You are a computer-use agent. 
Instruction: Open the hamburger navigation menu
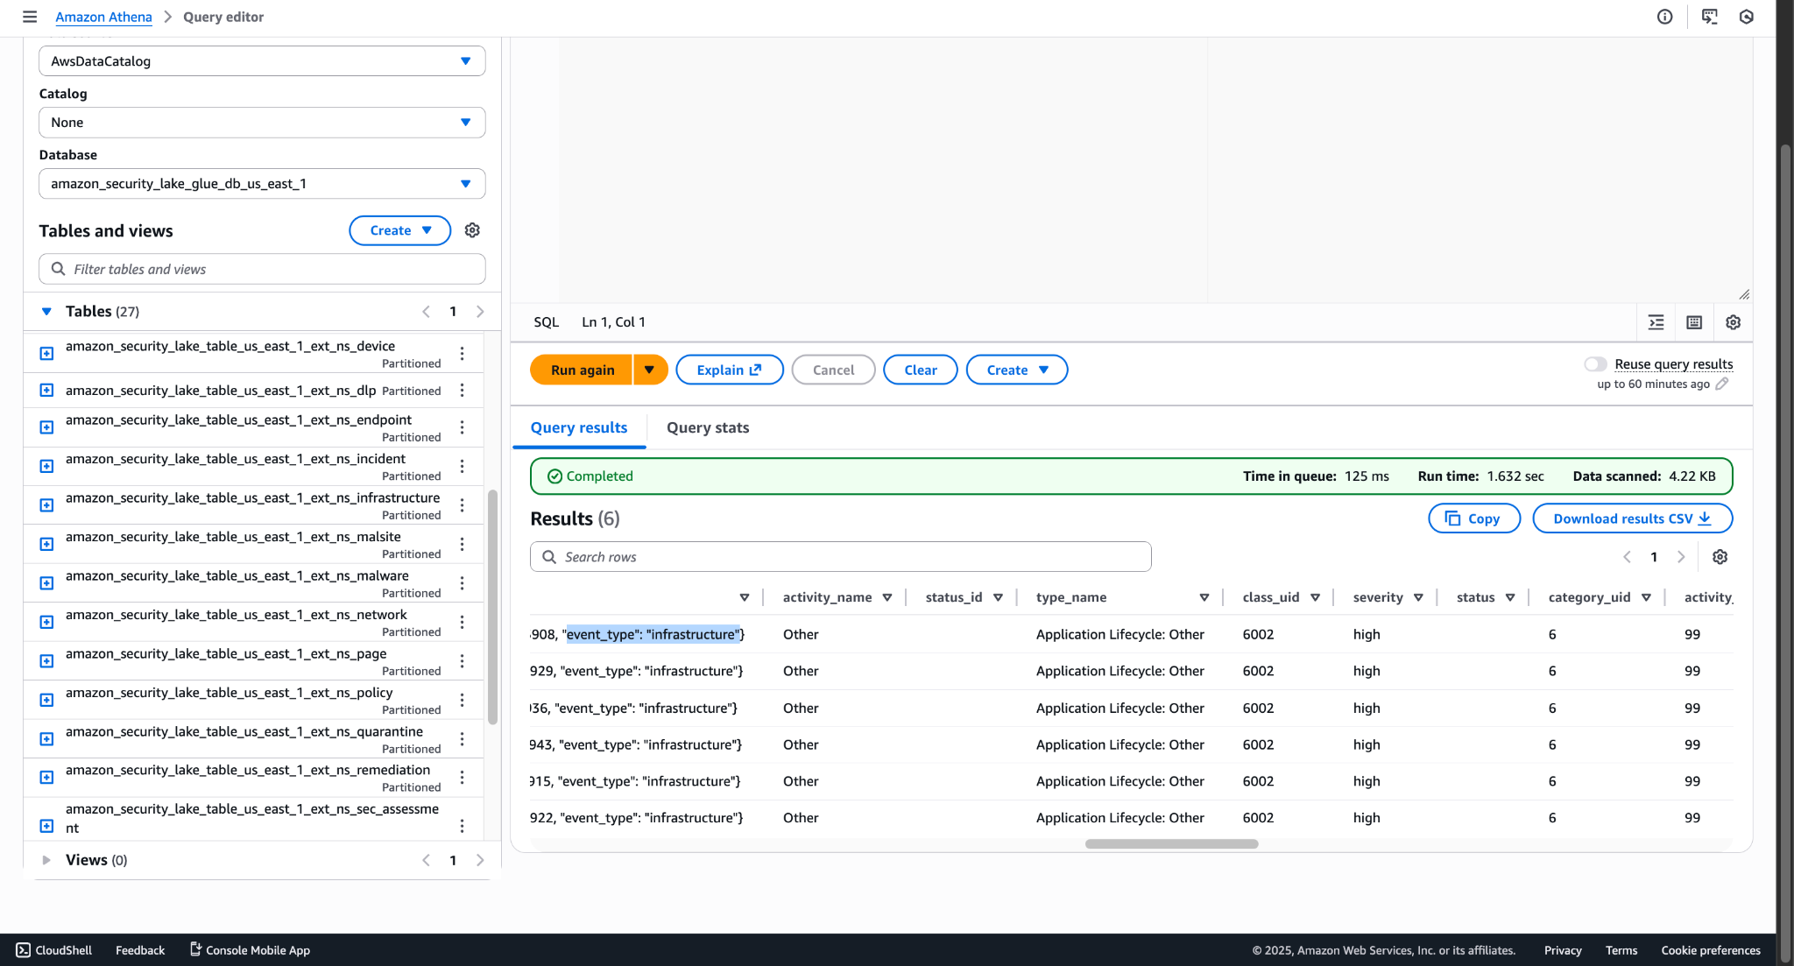(x=30, y=17)
